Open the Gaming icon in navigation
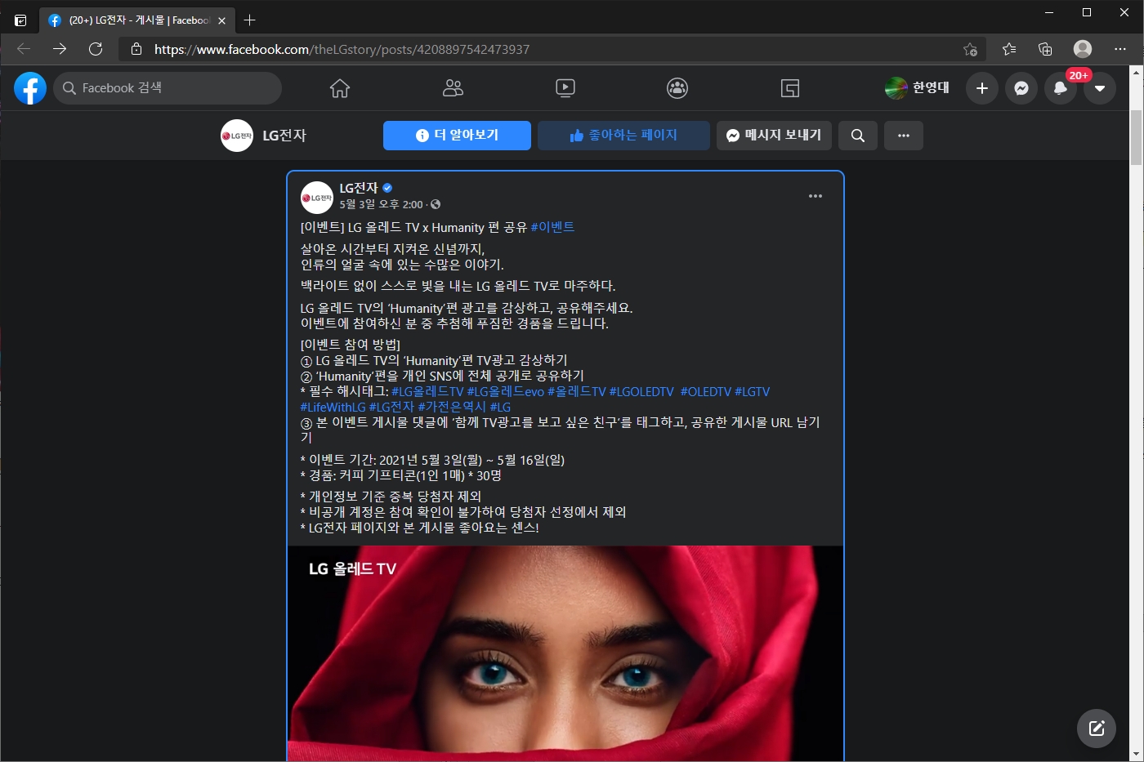Screen dimensions: 1144x762 coord(790,88)
